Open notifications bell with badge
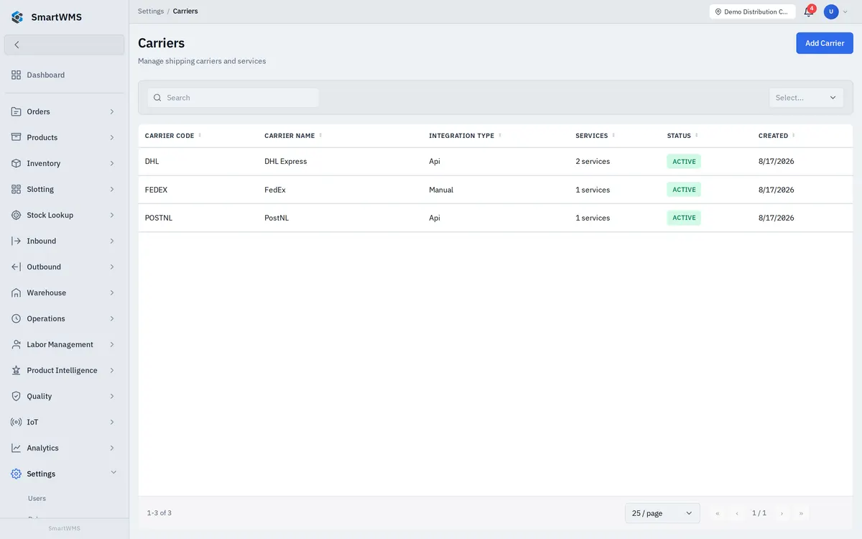The image size is (862, 539). point(809,11)
